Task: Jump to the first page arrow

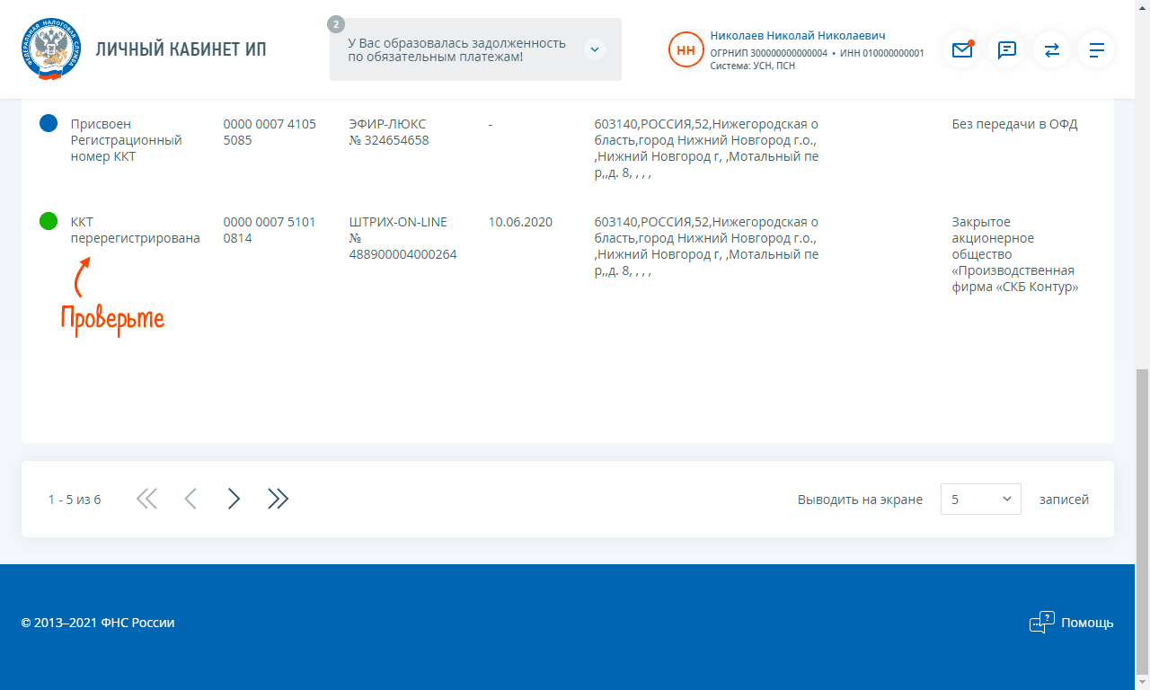Action: [x=146, y=499]
